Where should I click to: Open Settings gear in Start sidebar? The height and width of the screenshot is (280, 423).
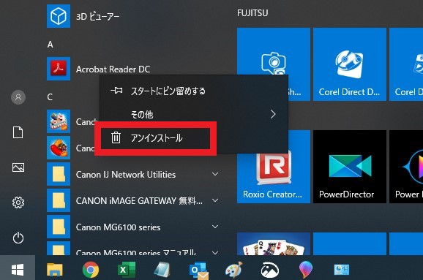[x=18, y=203]
